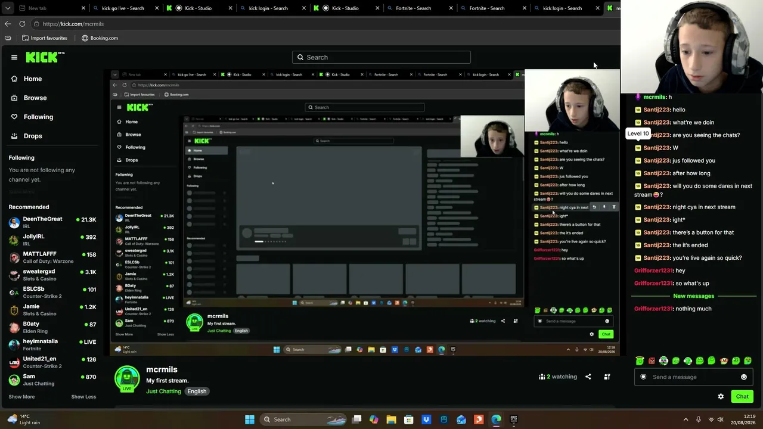Close the kick go live - Search tab
The width and height of the screenshot is (763, 429).
pos(157,8)
